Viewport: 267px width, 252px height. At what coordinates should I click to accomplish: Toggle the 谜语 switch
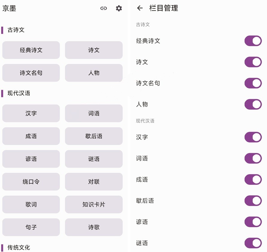coord(253,243)
